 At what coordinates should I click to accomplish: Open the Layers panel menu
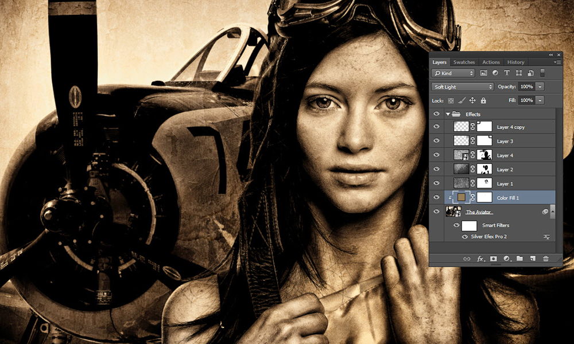[557, 61]
